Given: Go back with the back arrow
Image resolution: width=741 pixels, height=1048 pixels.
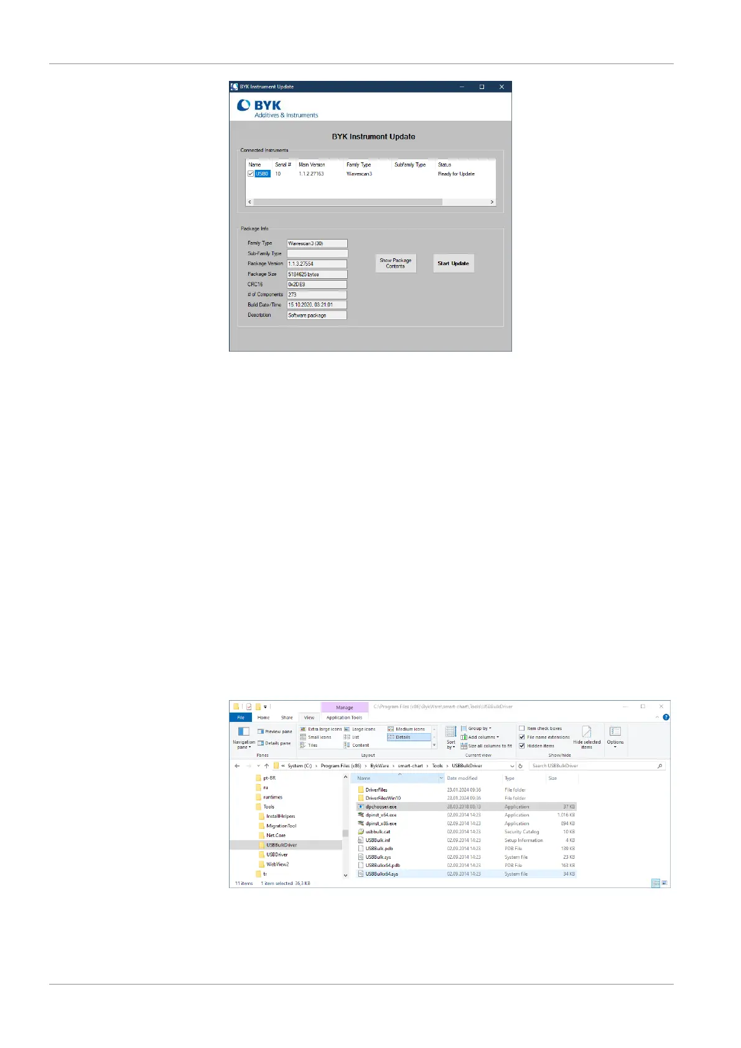Looking at the screenshot, I should click(x=237, y=767).
